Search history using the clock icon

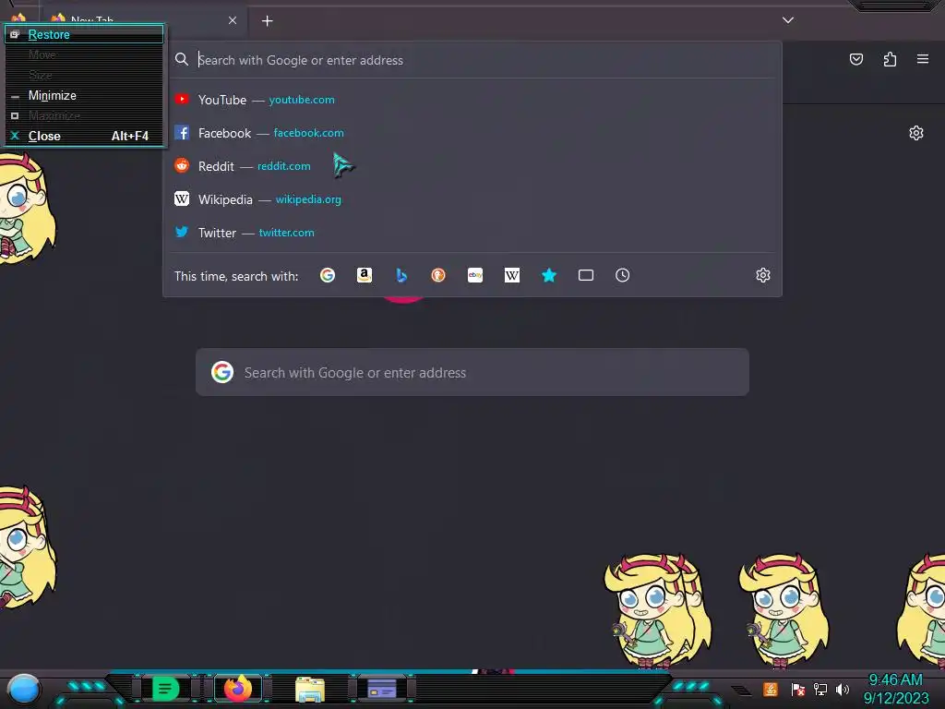tap(623, 275)
